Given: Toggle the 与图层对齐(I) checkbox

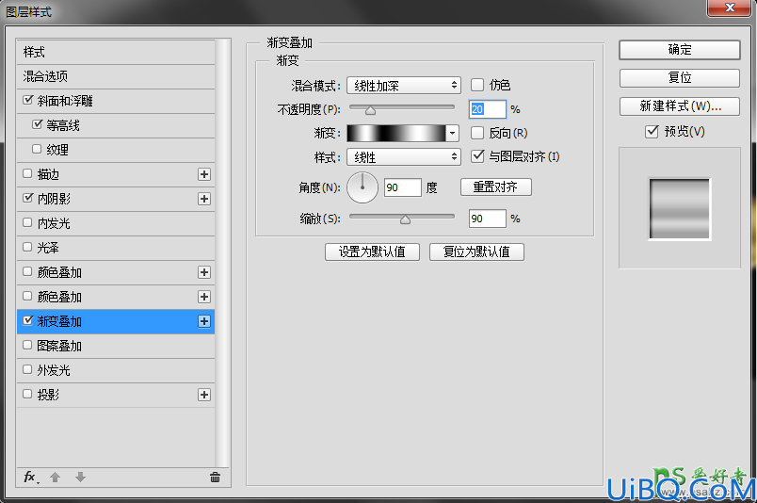Looking at the screenshot, I should tap(477, 156).
